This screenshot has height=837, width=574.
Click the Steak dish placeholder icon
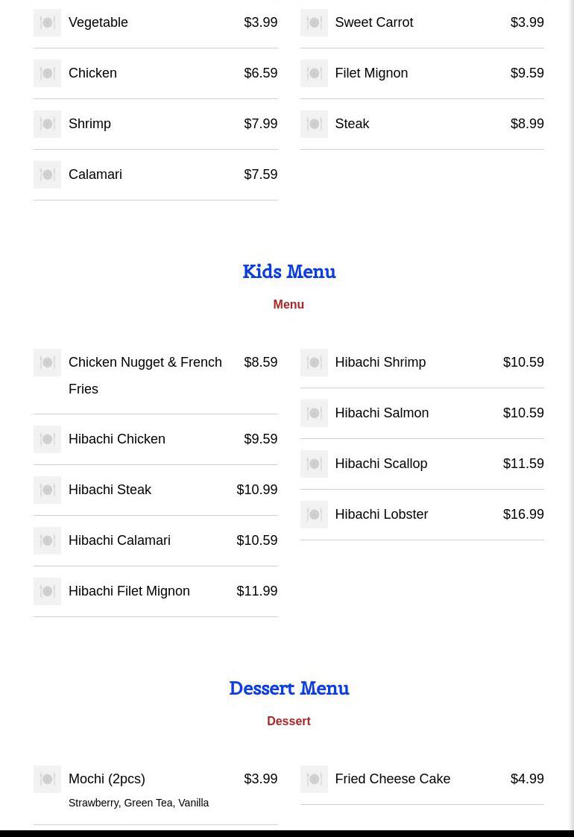[x=314, y=124]
